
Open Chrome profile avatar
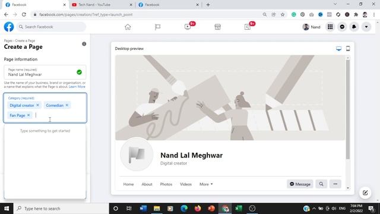365,14
